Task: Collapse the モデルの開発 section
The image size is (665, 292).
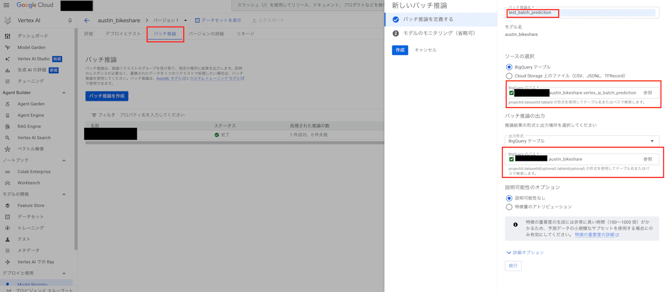Action: point(64,194)
